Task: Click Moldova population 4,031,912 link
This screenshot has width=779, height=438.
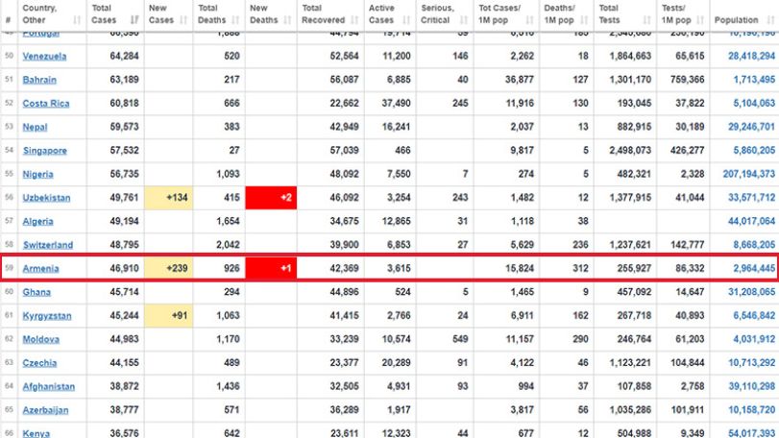Action: point(754,339)
